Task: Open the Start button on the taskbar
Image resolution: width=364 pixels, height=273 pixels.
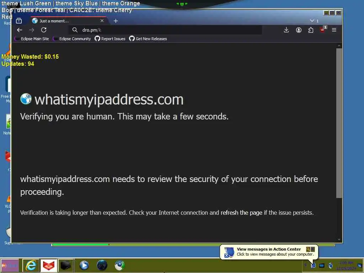Action: point(10,265)
